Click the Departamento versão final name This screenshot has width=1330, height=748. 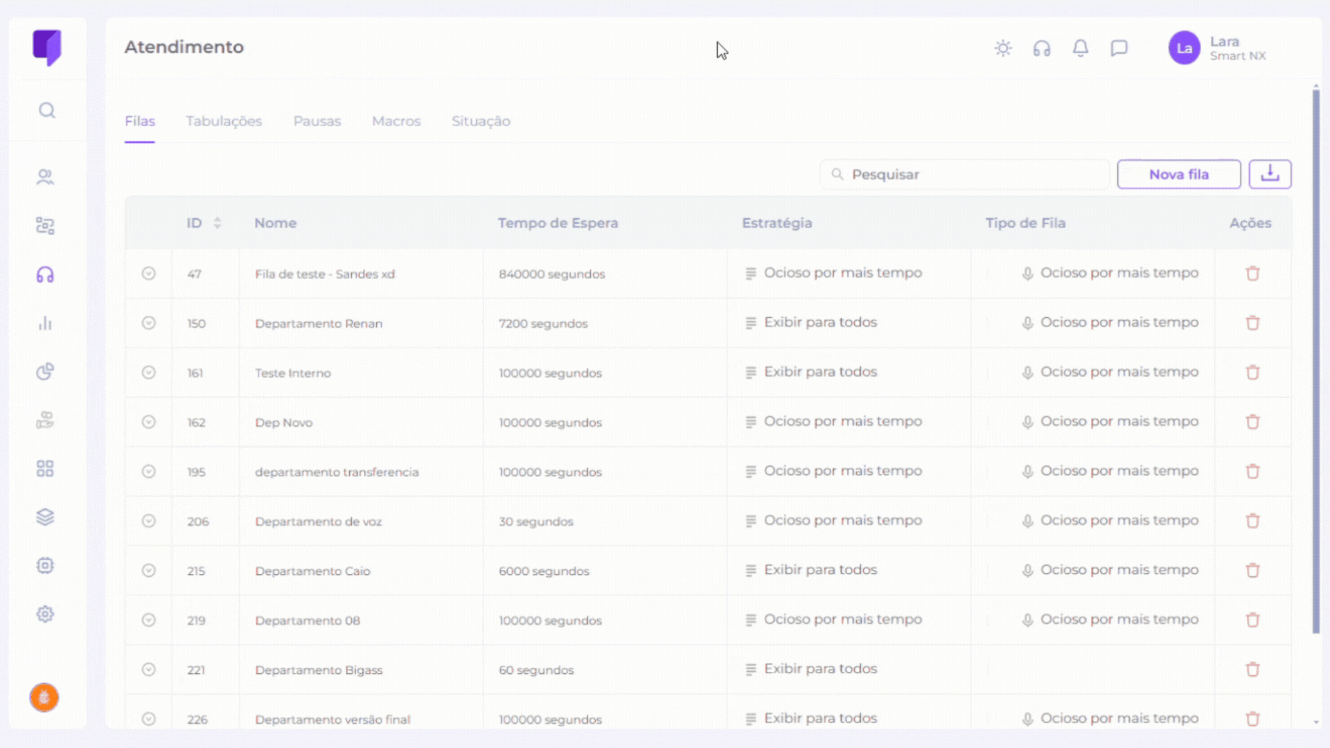(x=332, y=720)
